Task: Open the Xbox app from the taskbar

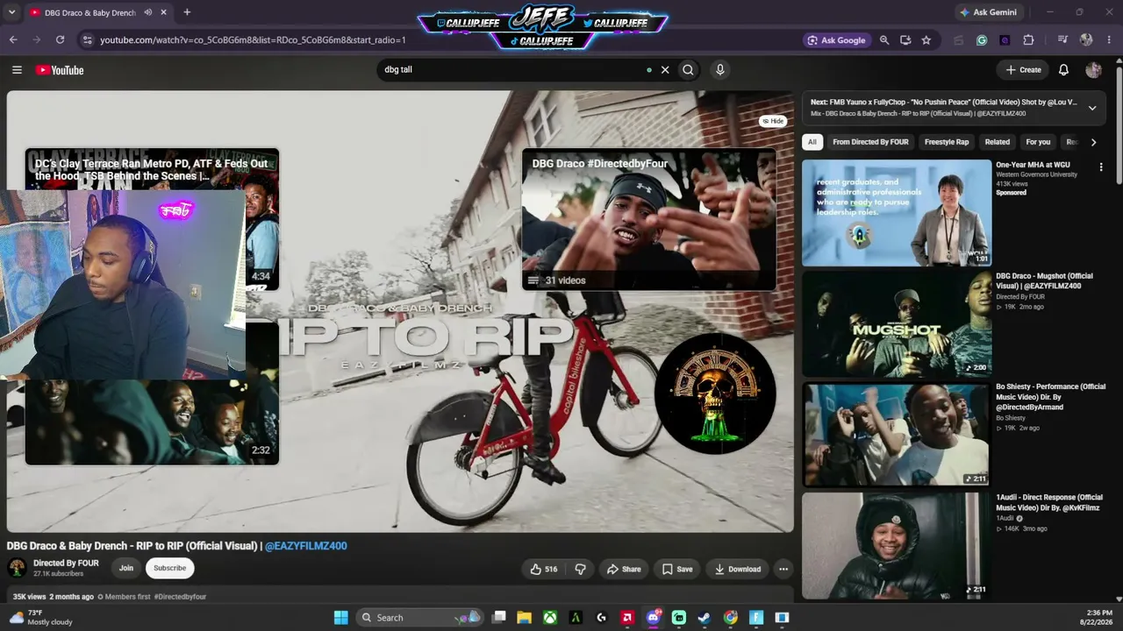Action: (x=549, y=617)
